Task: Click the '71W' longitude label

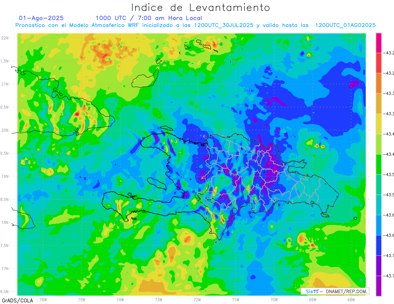Action: 235,299
